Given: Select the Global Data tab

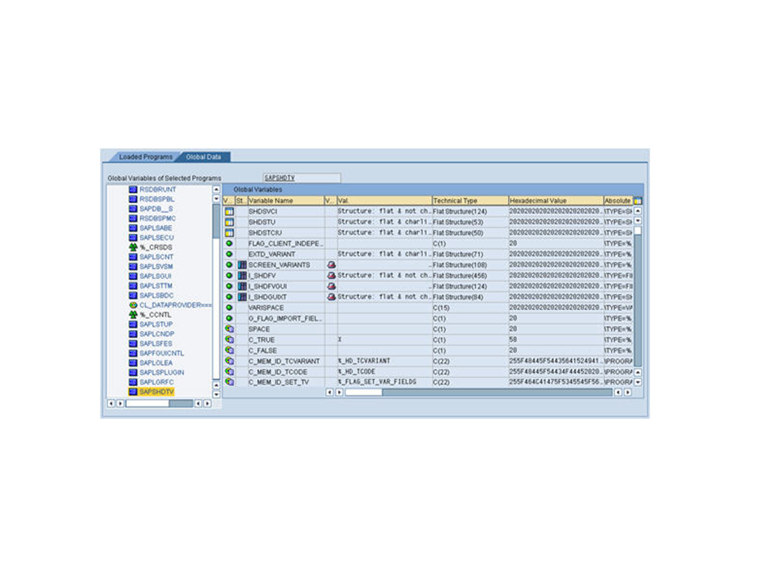Looking at the screenshot, I should pyautogui.click(x=203, y=157).
